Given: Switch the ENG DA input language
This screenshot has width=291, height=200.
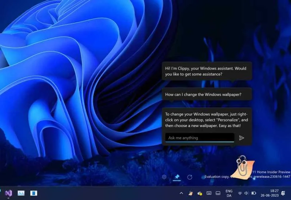Looking at the screenshot, I should coord(229,193).
